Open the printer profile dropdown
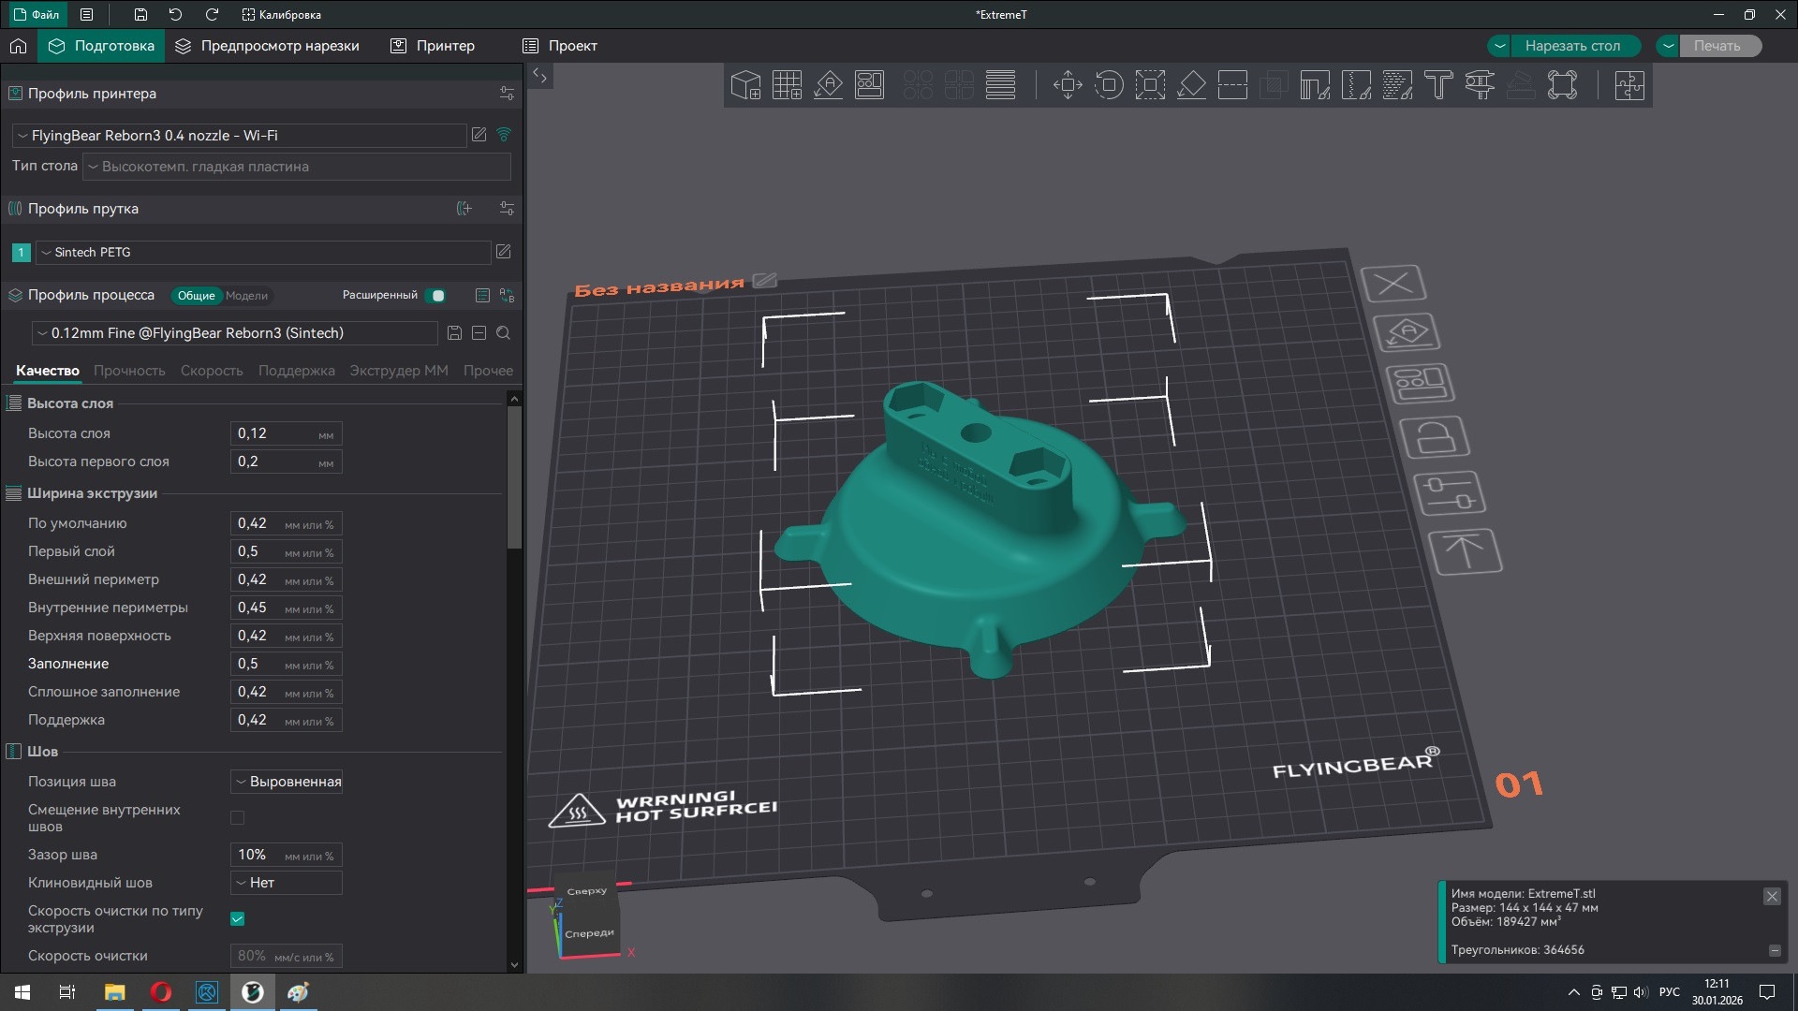 pyautogui.click(x=240, y=136)
